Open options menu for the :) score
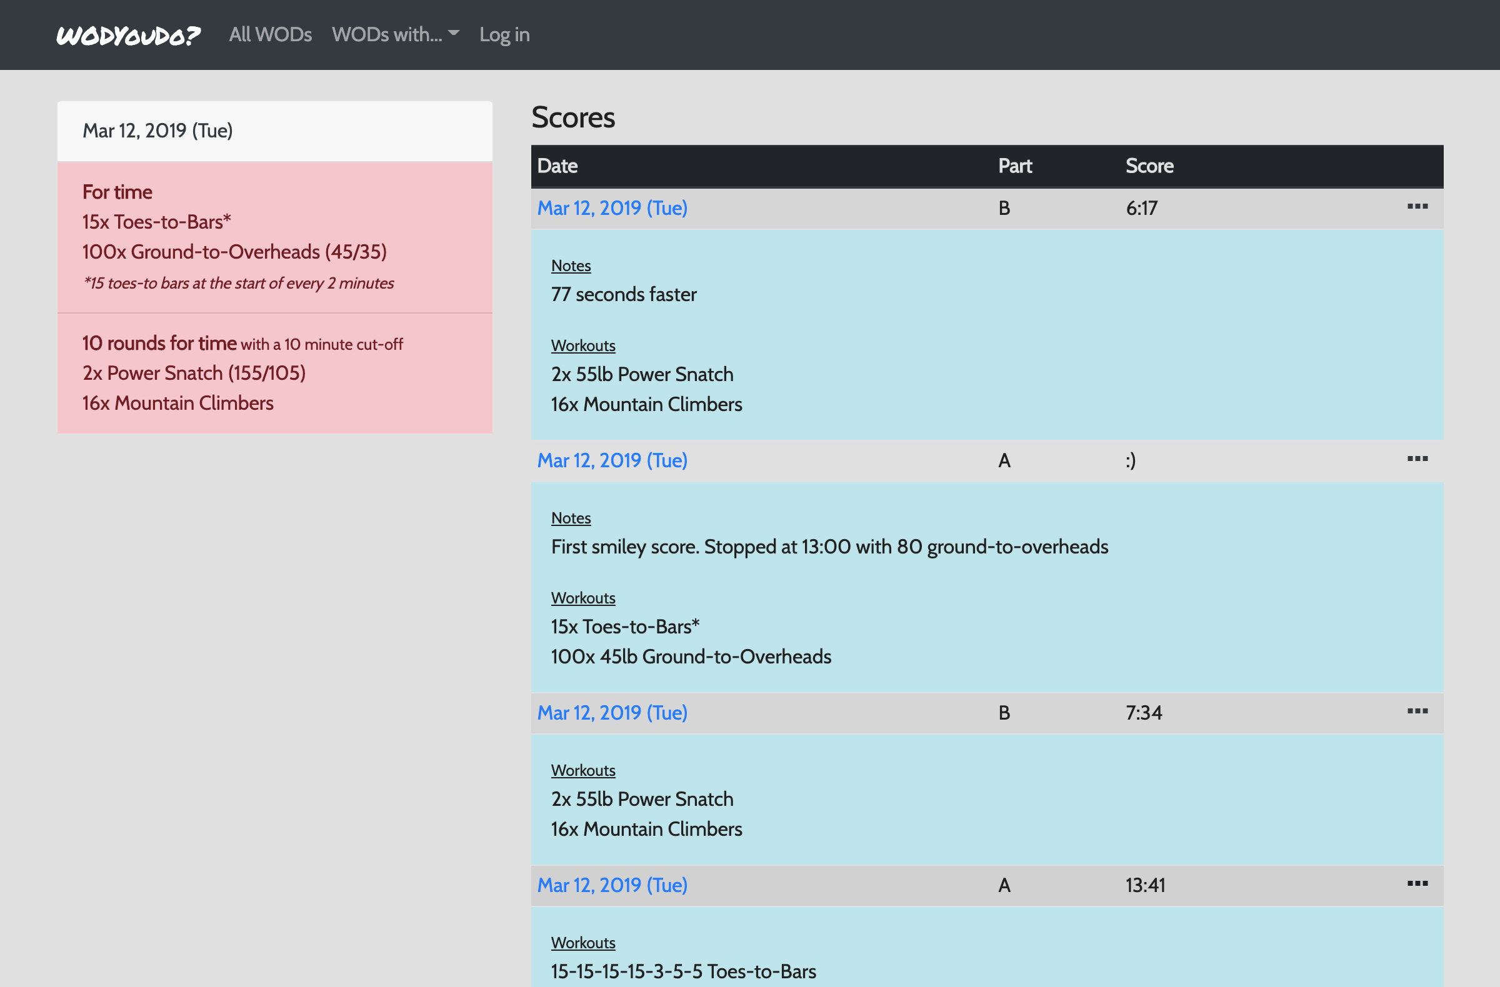The width and height of the screenshot is (1500, 987). tap(1417, 459)
